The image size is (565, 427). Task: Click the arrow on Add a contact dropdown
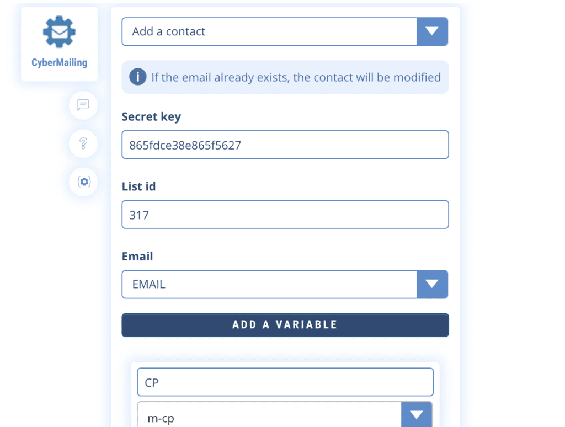tap(432, 31)
